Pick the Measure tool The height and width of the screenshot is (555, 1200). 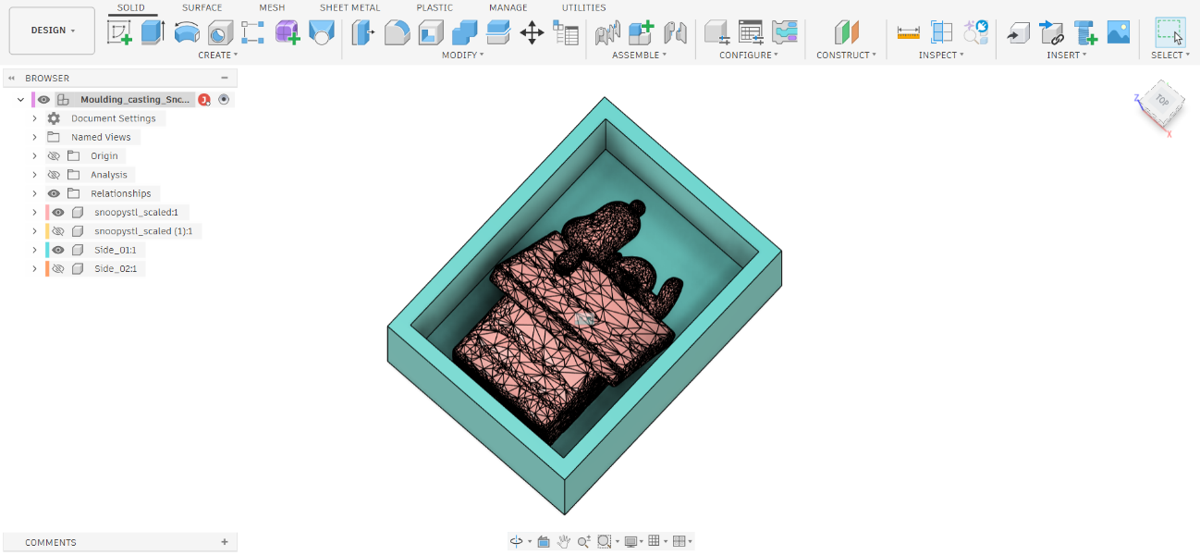point(908,33)
